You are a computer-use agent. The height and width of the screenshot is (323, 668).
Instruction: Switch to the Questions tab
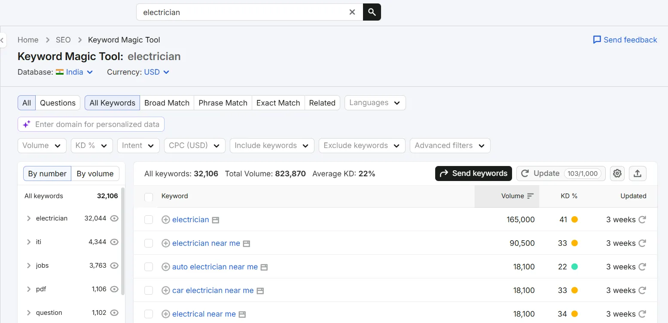58,103
